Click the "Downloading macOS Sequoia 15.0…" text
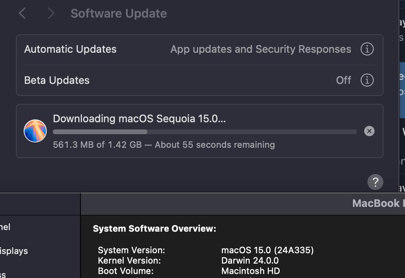Image resolution: width=405 pixels, height=278 pixels. [x=139, y=119]
